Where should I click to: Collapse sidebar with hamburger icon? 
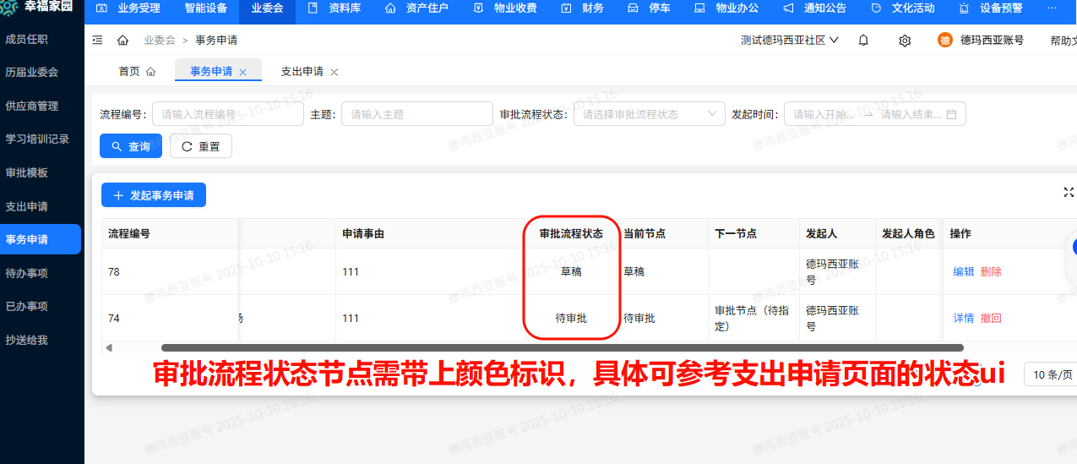[97, 40]
